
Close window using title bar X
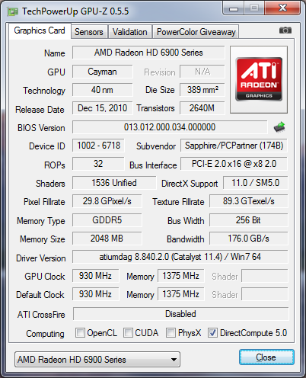click(x=282, y=8)
